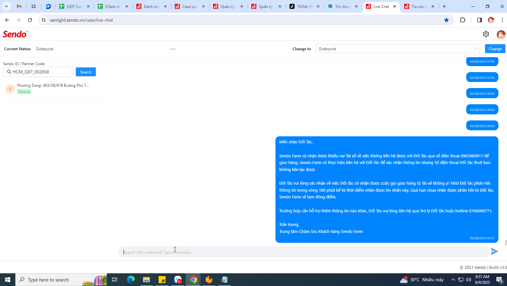Open Task View on the taskbar
The height and width of the screenshot is (286, 507).
tap(115, 280)
